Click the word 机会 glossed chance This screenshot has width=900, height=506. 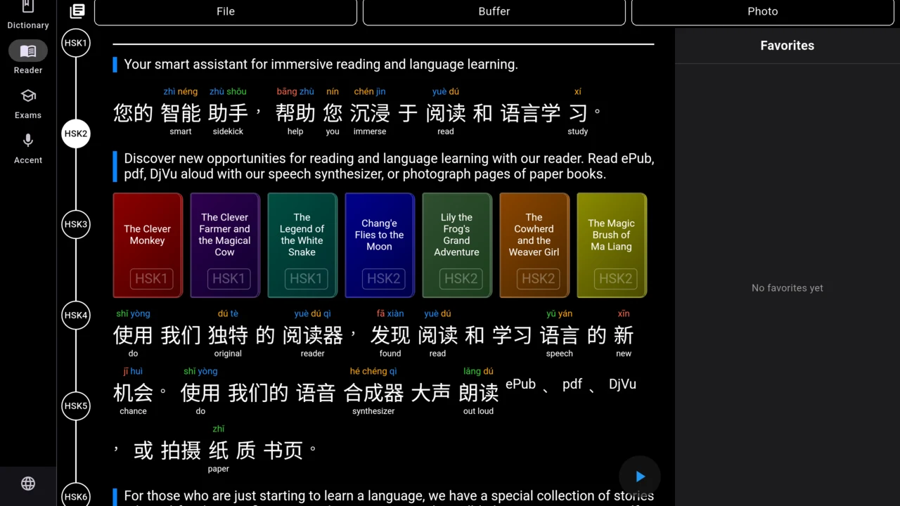[133, 392]
